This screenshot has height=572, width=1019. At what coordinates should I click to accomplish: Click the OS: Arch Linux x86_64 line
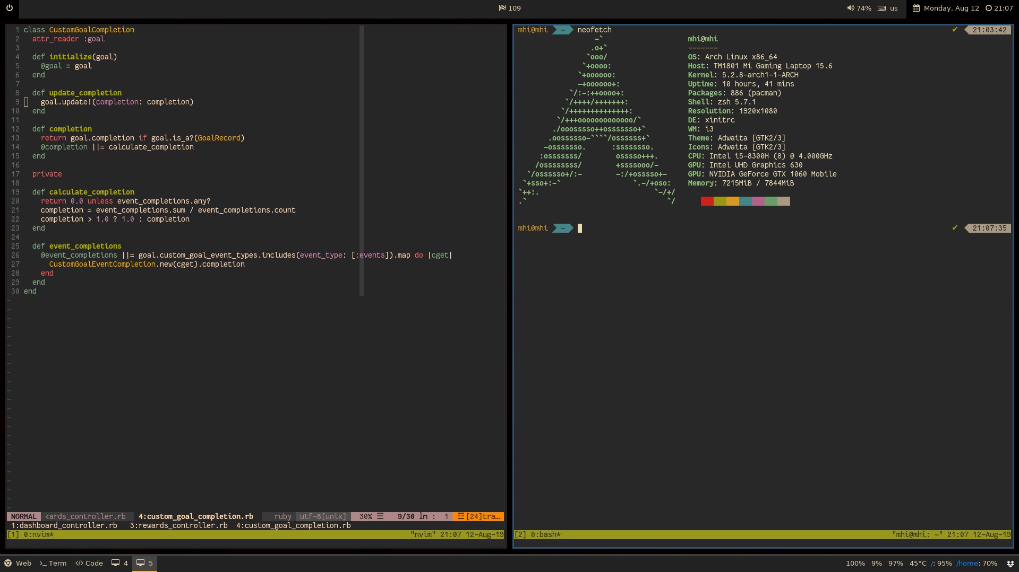(732, 57)
